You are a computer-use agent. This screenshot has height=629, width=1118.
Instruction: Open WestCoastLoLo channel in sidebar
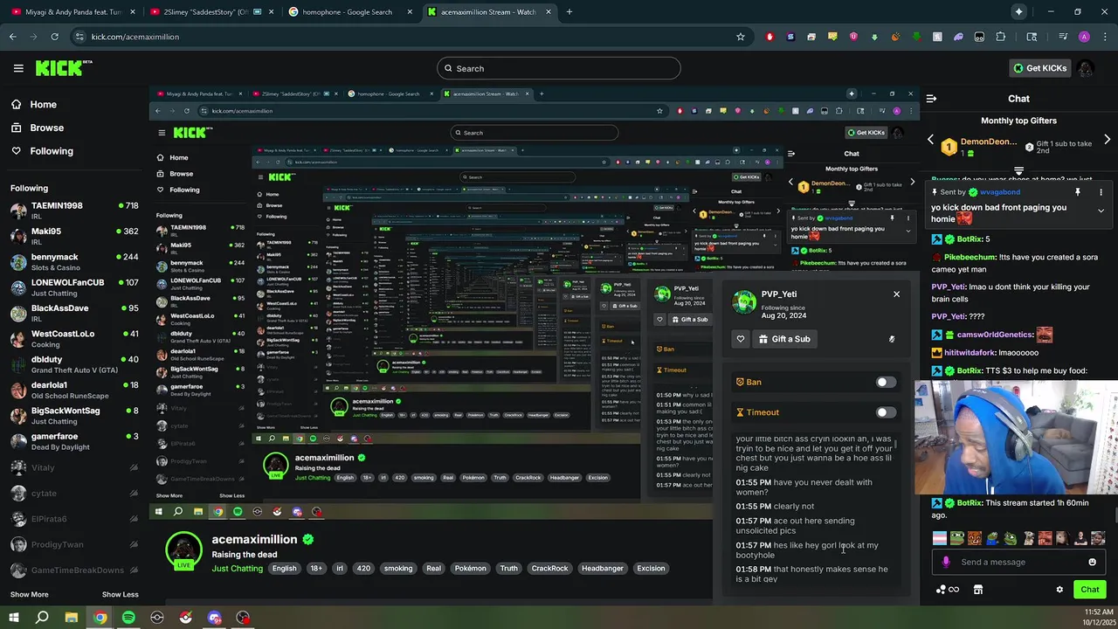point(74,339)
